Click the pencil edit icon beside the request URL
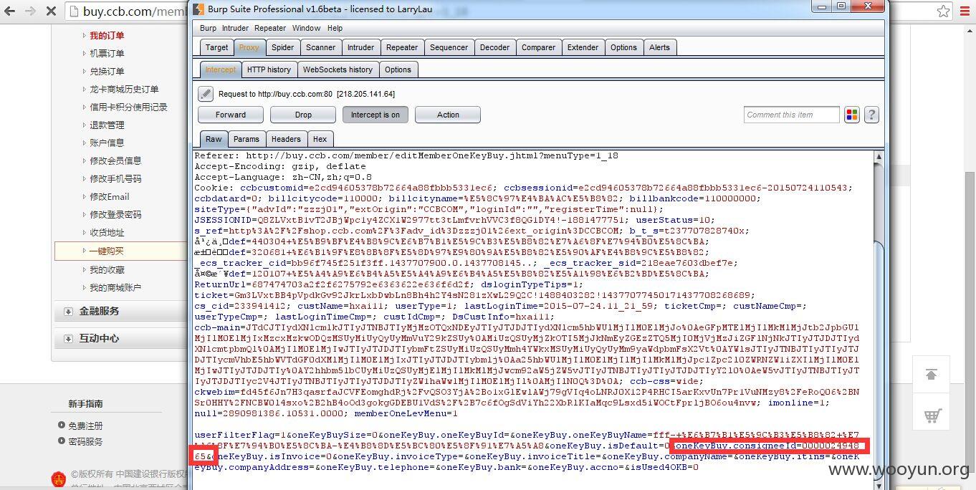The image size is (976, 490). click(206, 94)
